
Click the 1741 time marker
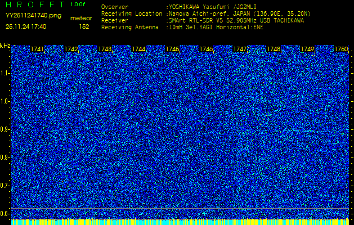(x=37, y=49)
